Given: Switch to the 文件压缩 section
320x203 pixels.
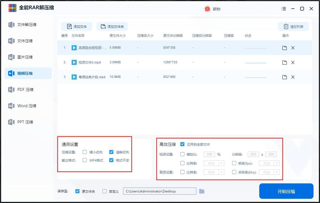Looking at the screenshot, I should coord(28,41).
